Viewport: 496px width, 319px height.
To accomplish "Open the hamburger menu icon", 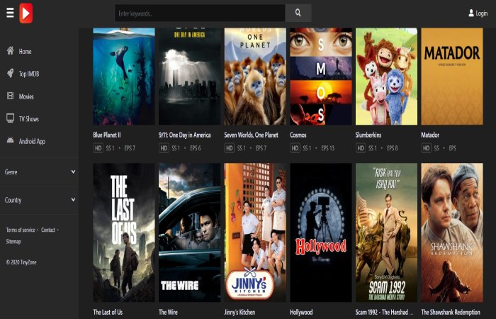I will coord(10,13).
